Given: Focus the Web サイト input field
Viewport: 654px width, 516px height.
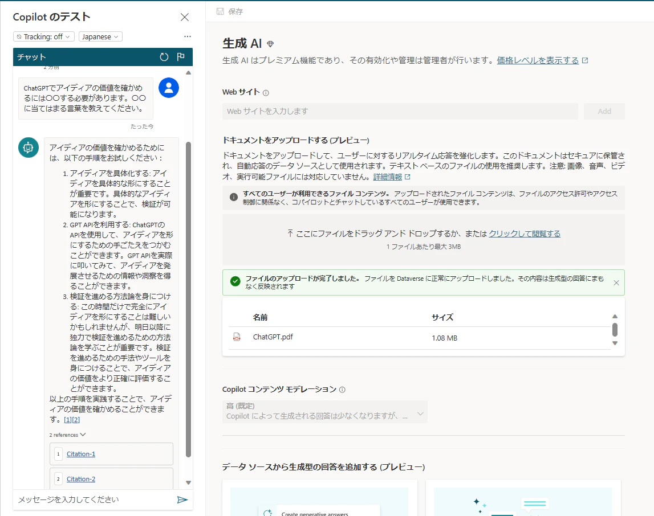Looking at the screenshot, I should [x=400, y=111].
